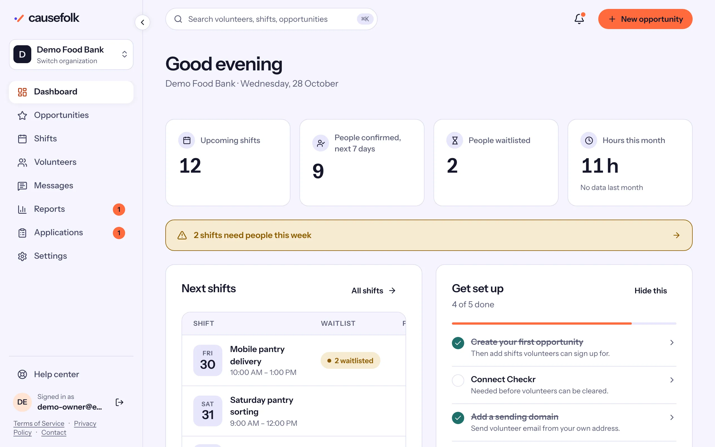This screenshot has height=447, width=715.
Task: Click the 2 waitlisted badge
Action: (351, 360)
